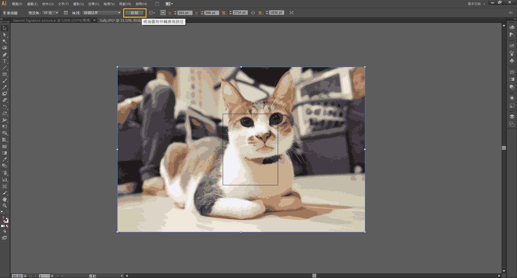Image resolution: width=517 pixels, height=278 pixels.
Task: Choose the Zoom tool
Action: [5, 206]
